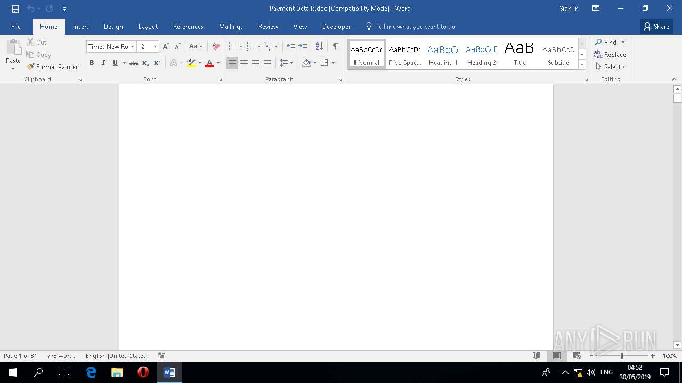Apply the Normal style
The image size is (682, 383).
367,54
